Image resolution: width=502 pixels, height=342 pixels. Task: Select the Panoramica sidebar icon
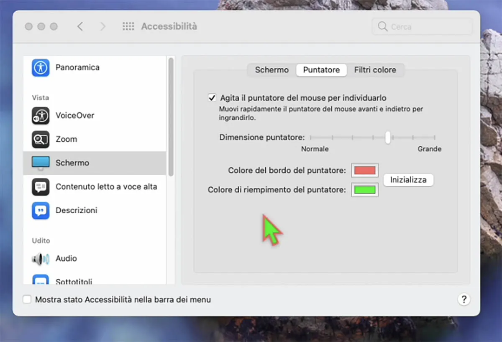coord(40,67)
